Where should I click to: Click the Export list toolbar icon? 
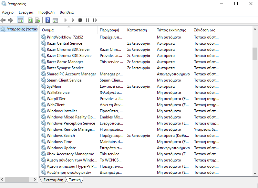click(38, 20)
